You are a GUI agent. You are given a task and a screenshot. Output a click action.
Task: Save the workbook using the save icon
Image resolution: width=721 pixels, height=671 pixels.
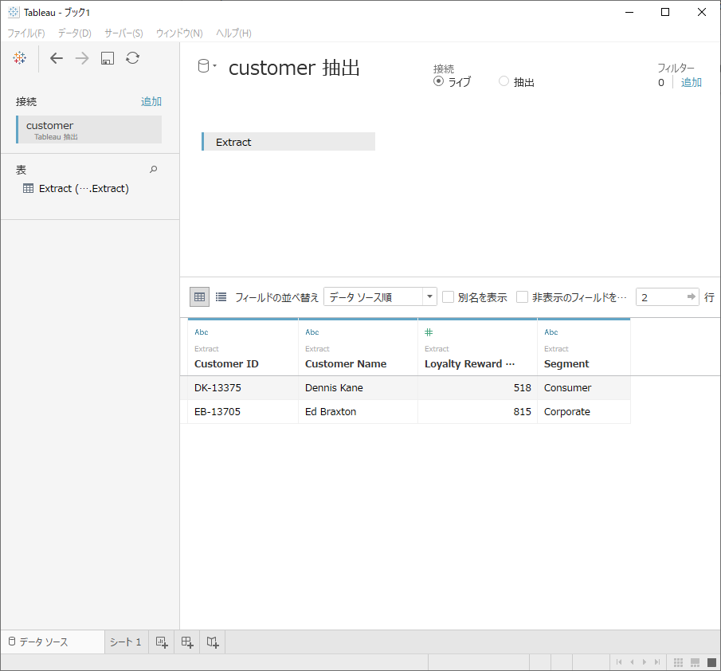(x=107, y=57)
